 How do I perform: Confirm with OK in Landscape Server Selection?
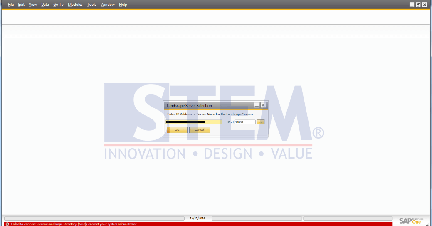click(x=177, y=130)
